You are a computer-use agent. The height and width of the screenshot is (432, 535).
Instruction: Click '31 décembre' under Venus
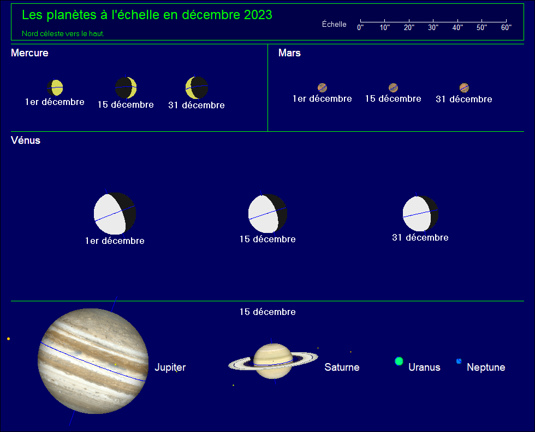420,237
